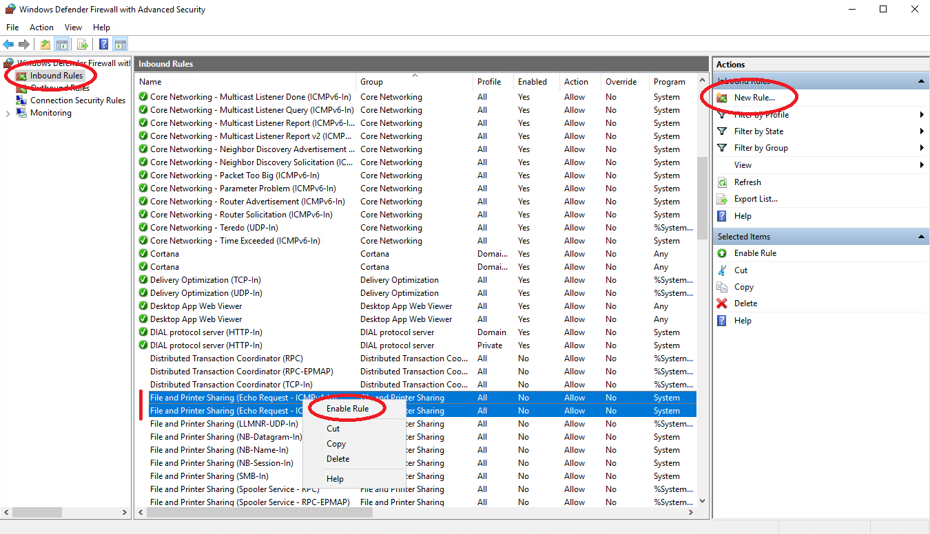This screenshot has height=534, width=930.
Task: Open the View submenu arrow in Actions
Action: 921,165
